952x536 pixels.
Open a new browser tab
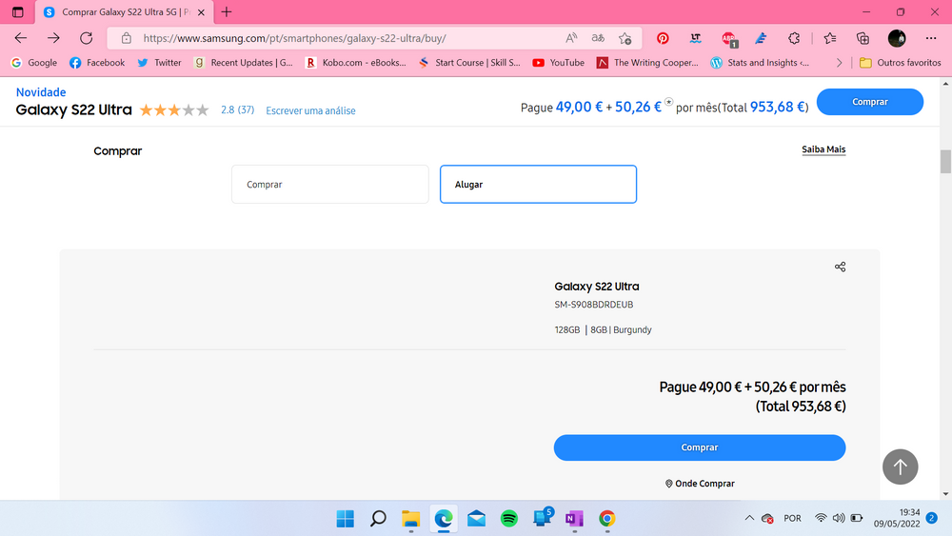click(x=227, y=11)
